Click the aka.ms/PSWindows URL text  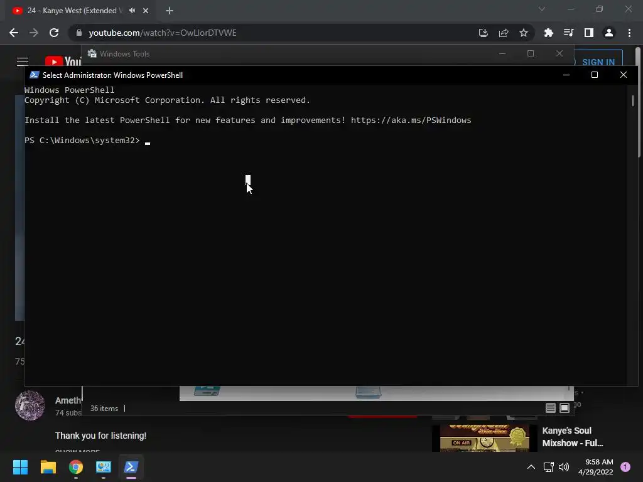pyautogui.click(x=411, y=120)
